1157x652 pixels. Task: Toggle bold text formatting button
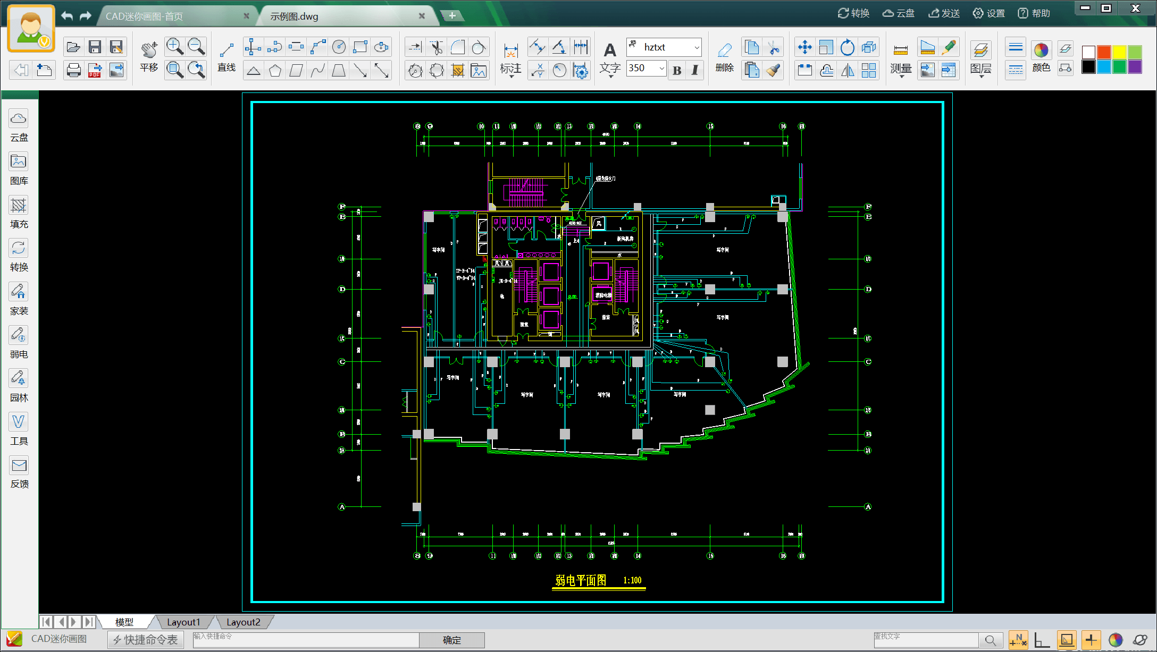(x=677, y=70)
